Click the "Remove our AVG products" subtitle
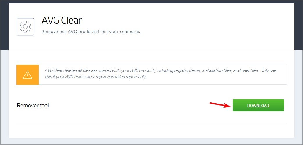303x145 pixels. pos(91,32)
